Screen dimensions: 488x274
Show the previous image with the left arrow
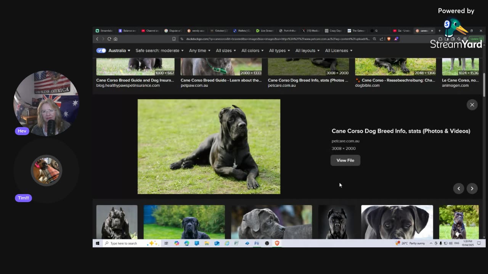click(x=459, y=188)
